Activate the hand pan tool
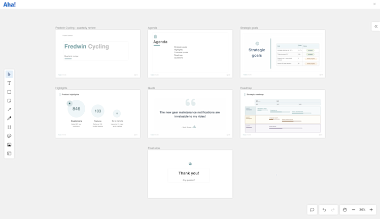Screen dimensions: 380x219 [344, 210]
